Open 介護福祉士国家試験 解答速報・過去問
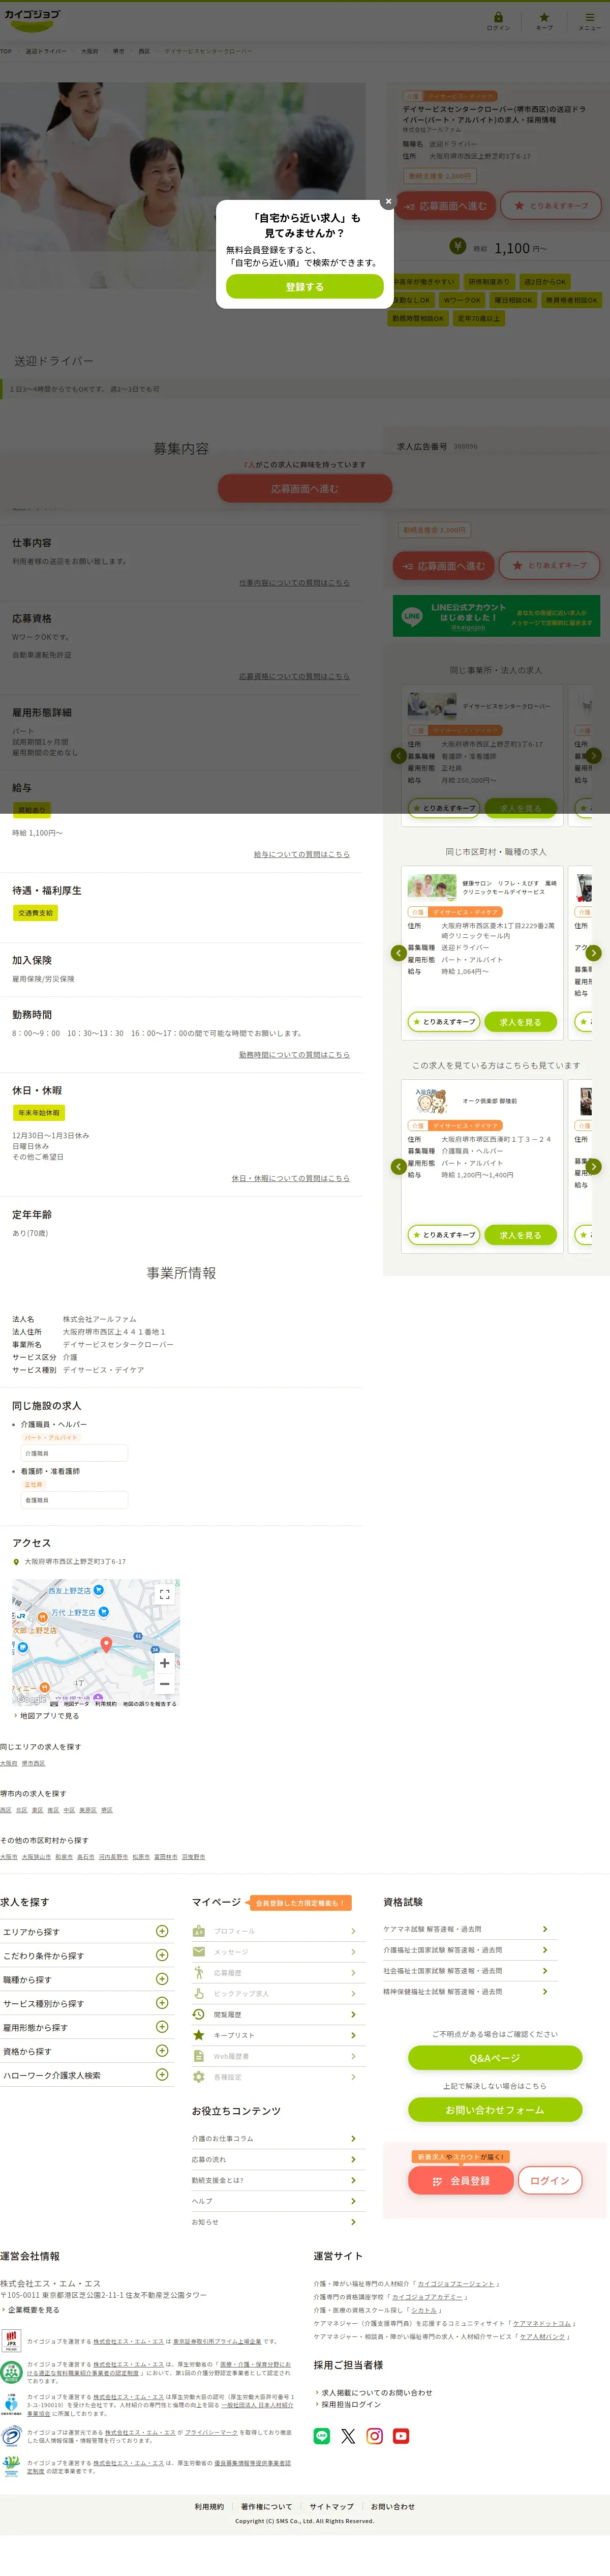 coord(470,1950)
